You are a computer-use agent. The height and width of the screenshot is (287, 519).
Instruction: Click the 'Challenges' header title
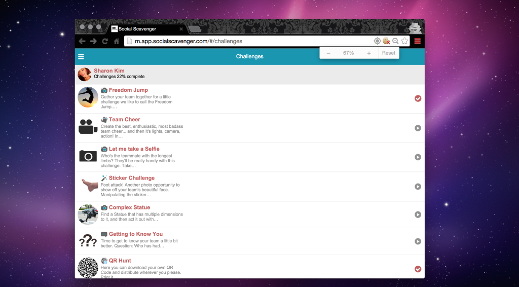coord(249,57)
